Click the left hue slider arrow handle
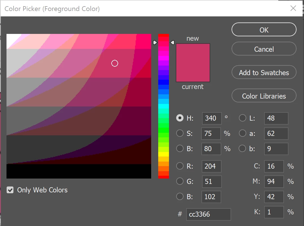The height and width of the screenshot is (226, 304). [155, 42]
